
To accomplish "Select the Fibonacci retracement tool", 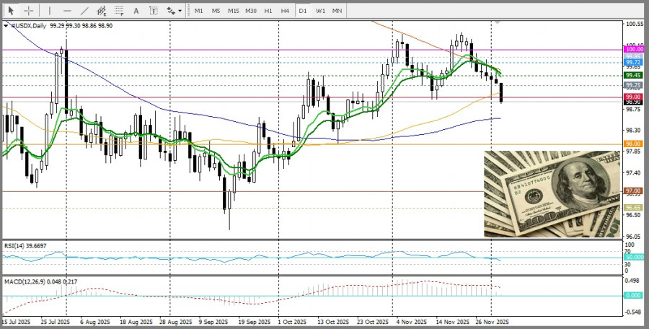I will (120, 11).
